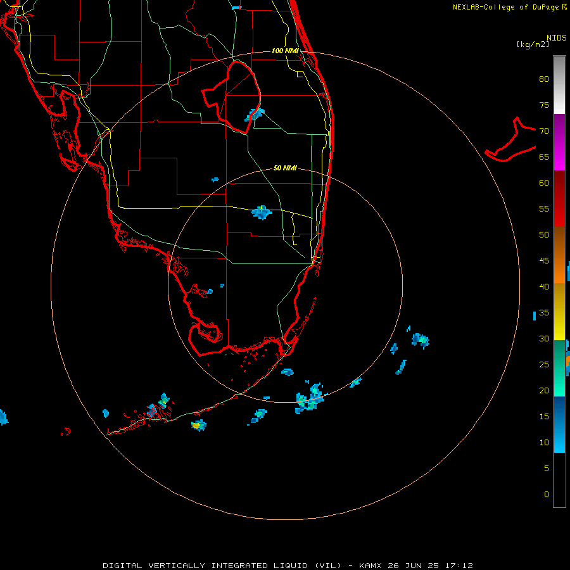Select the 65 value on the color scale

544,157
